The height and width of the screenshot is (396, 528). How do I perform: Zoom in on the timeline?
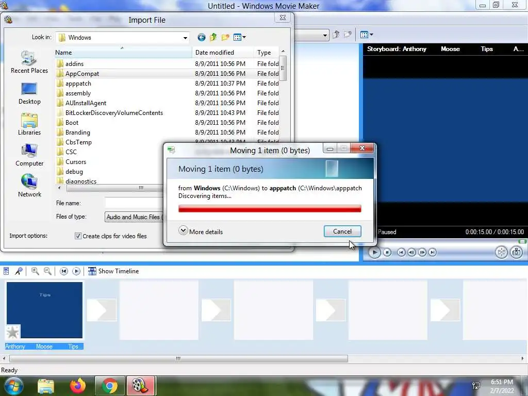pos(35,271)
